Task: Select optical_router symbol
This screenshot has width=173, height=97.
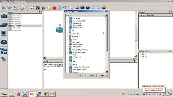Action: 77,27
